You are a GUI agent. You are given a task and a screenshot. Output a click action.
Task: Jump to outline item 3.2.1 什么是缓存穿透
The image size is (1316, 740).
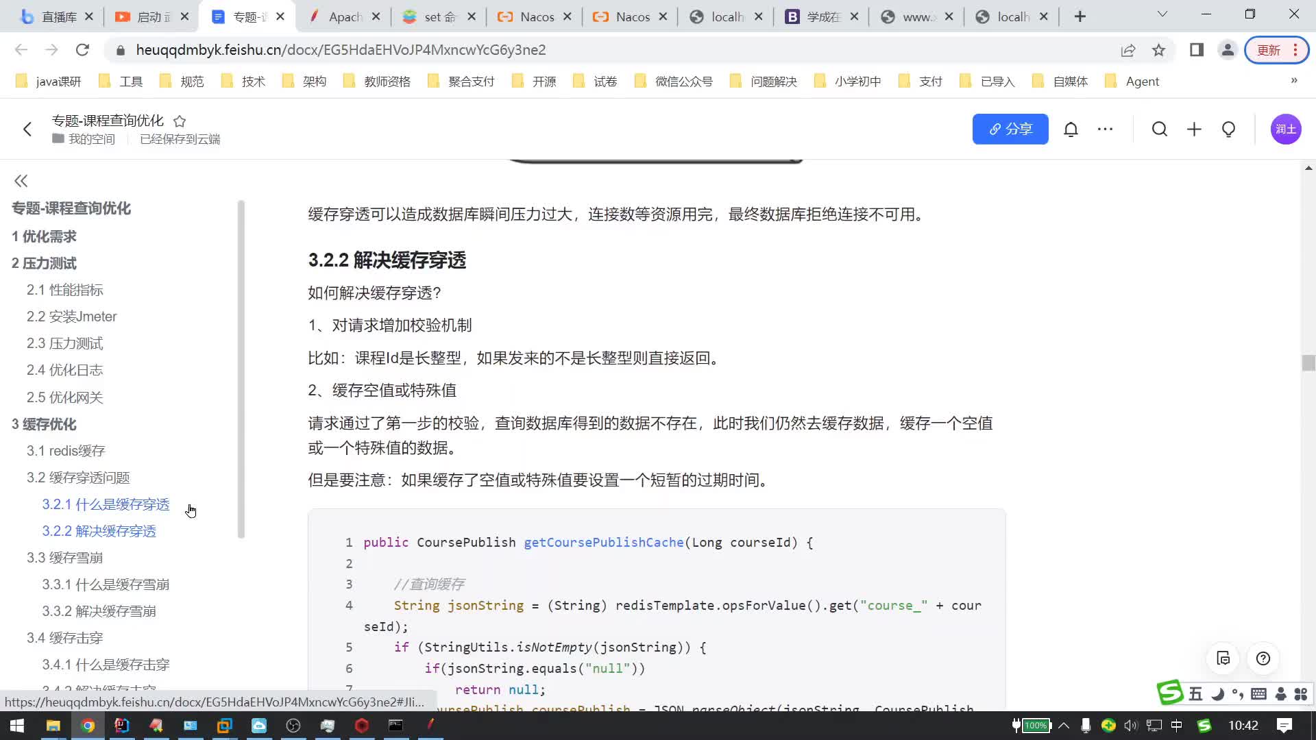point(106,504)
